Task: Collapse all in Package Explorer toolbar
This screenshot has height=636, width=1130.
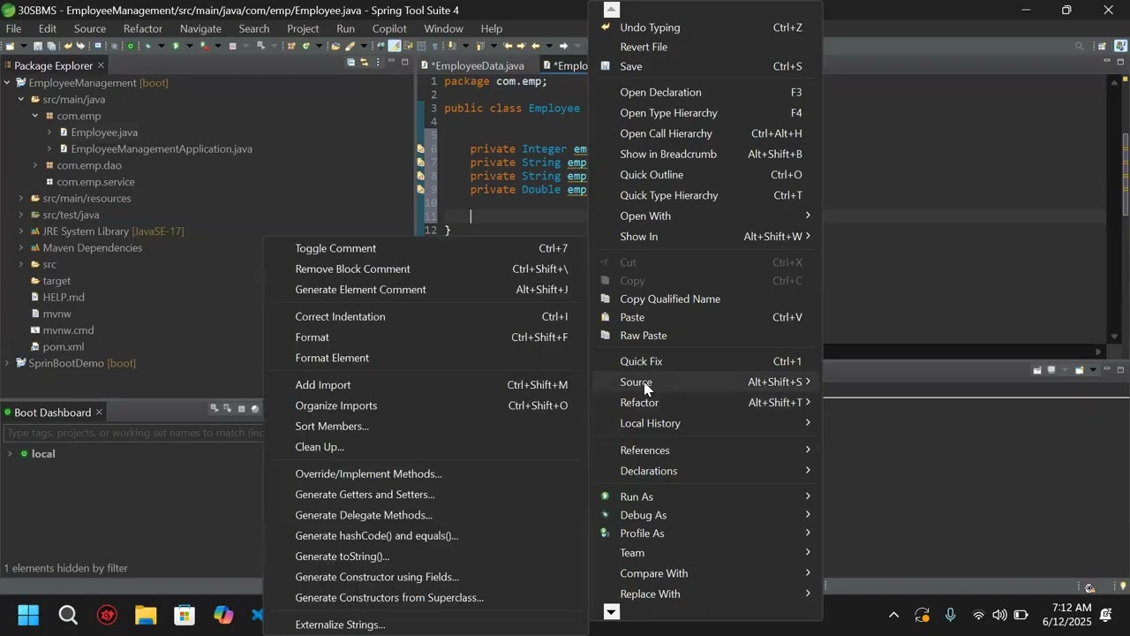Action: pos(350,63)
